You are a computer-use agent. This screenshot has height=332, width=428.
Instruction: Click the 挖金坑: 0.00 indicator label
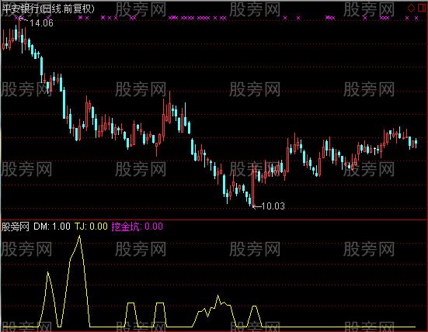[137, 227]
